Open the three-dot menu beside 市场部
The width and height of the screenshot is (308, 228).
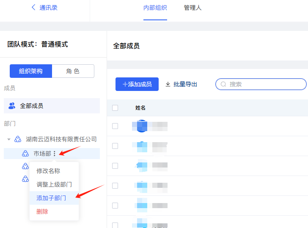(x=55, y=154)
